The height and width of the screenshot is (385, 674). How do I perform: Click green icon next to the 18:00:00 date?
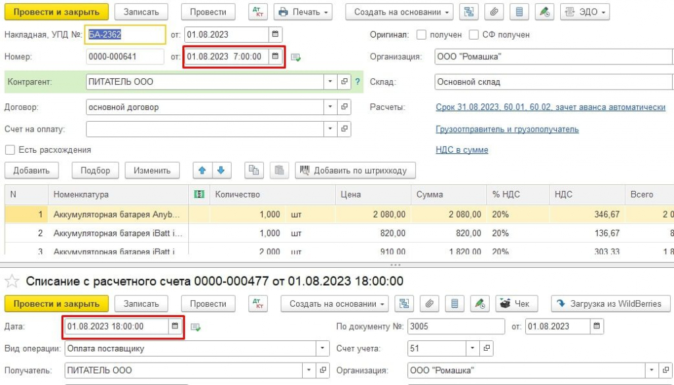[x=195, y=327]
